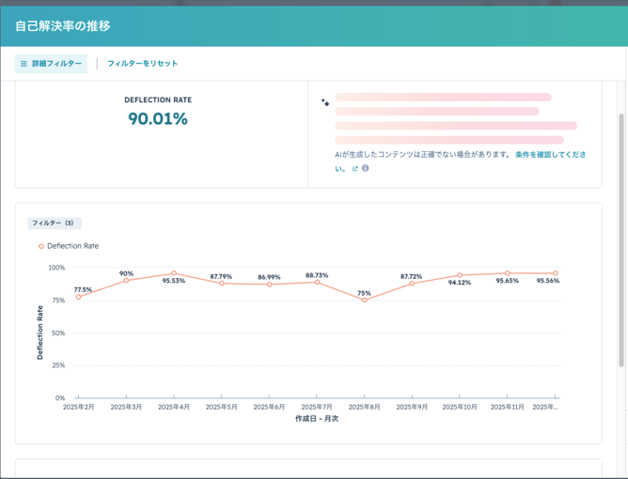
Task: Click the 100% y-axis label
Action: 56,268
